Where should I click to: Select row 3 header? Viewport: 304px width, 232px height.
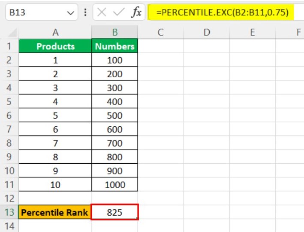(x=9, y=73)
